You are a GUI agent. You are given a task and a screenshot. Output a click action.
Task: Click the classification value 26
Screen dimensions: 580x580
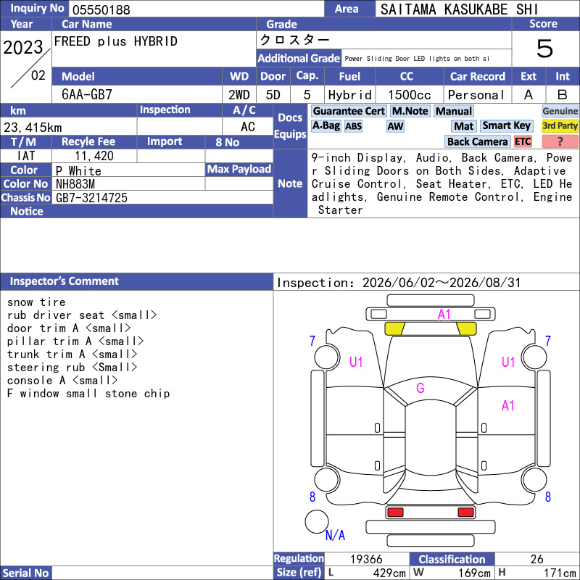(536, 559)
